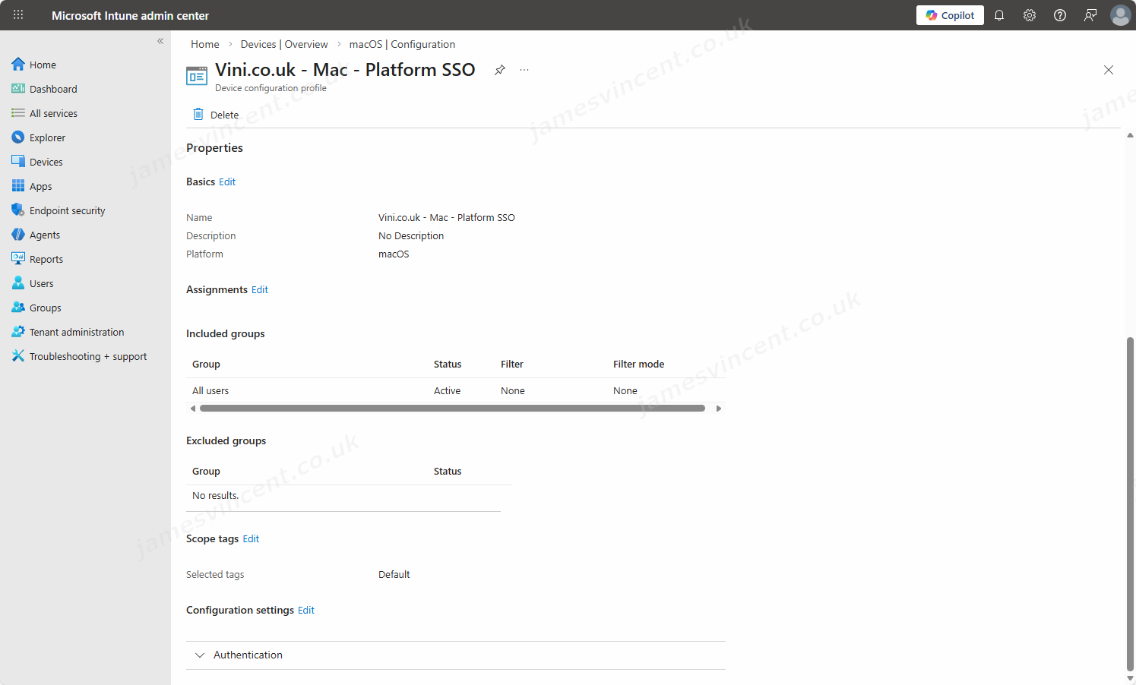Viewport: 1136px width, 685px height.
Task: Click Edit next to Configuration settings
Action: pyautogui.click(x=306, y=610)
